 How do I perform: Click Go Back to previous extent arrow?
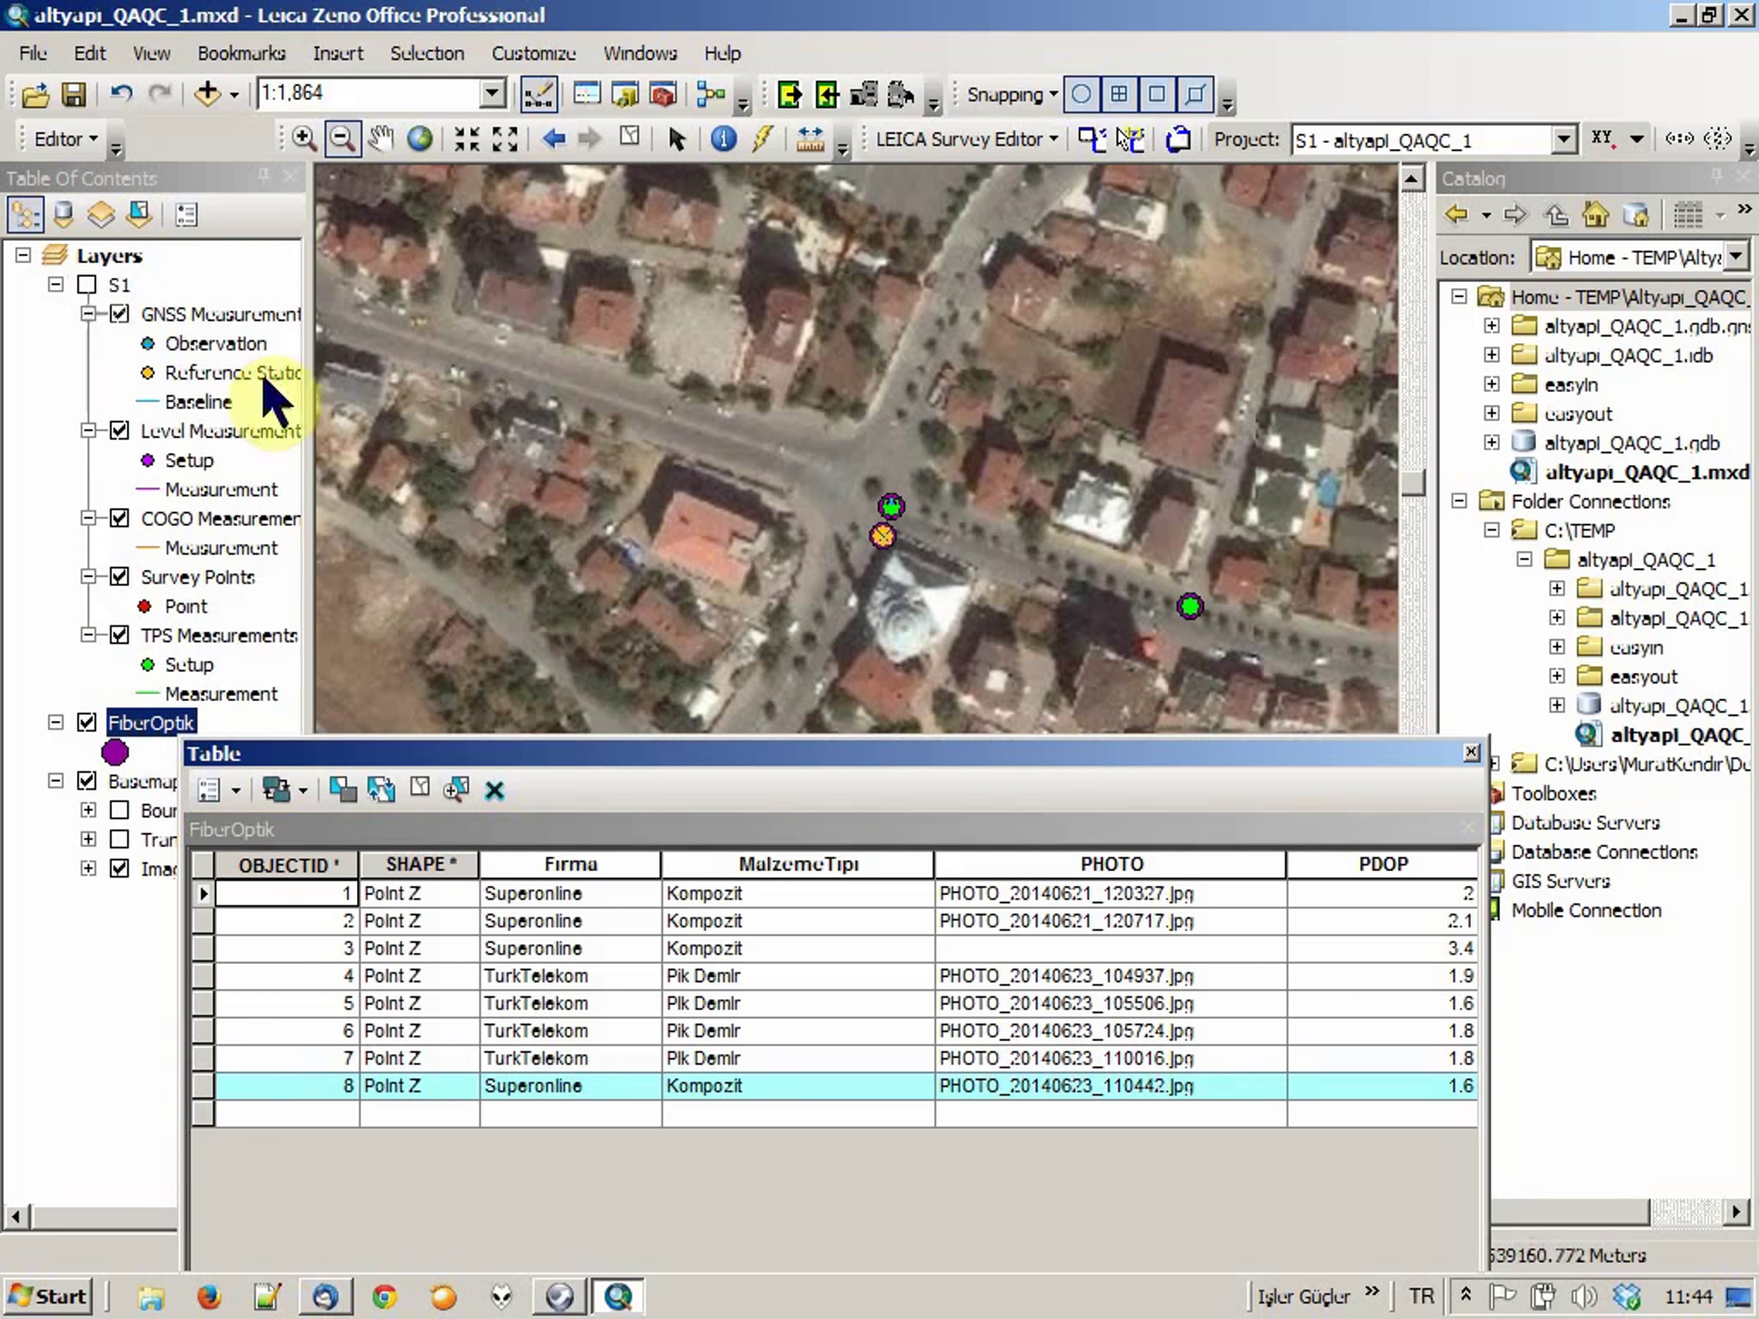(553, 139)
